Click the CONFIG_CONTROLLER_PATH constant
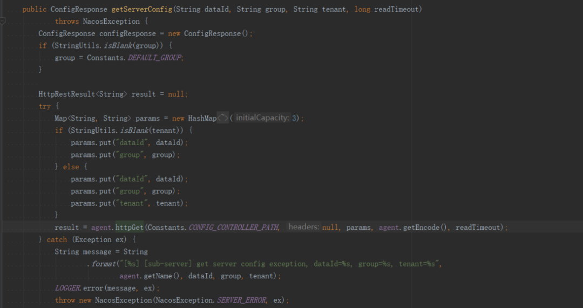The width and height of the screenshot is (583, 308). tap(234, 228)
